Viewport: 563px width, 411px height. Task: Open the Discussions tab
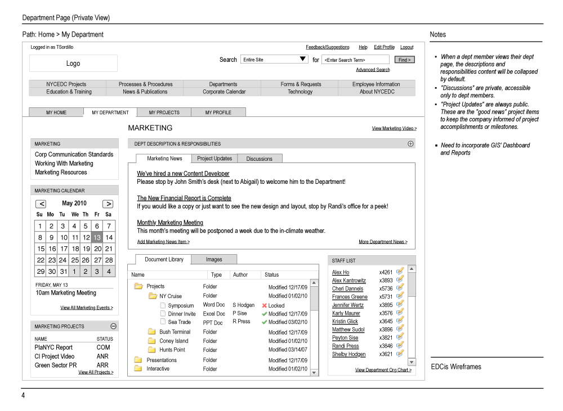(260, 158)
